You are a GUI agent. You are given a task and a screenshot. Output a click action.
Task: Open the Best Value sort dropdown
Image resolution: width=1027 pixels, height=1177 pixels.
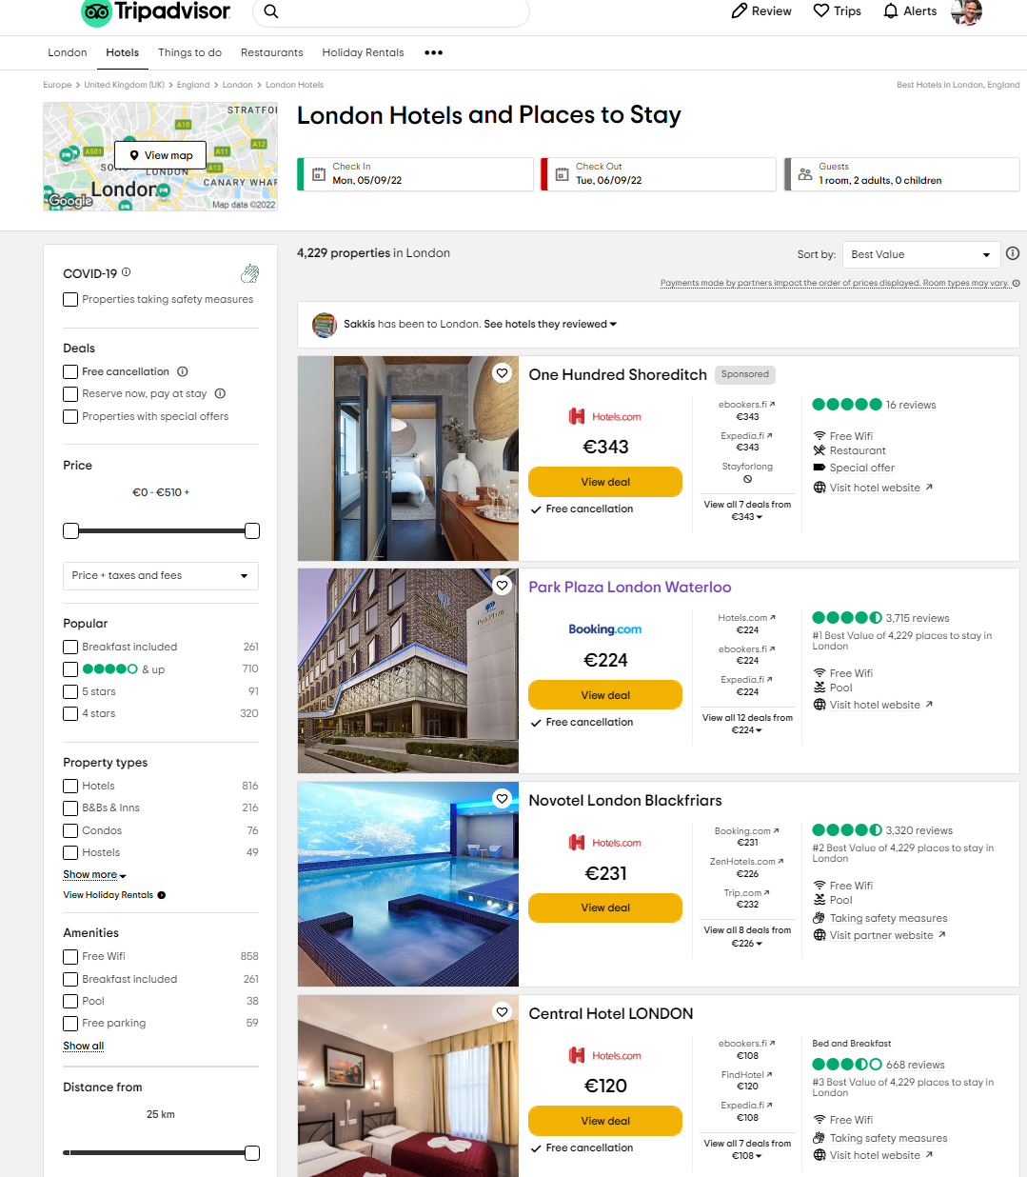921,254
